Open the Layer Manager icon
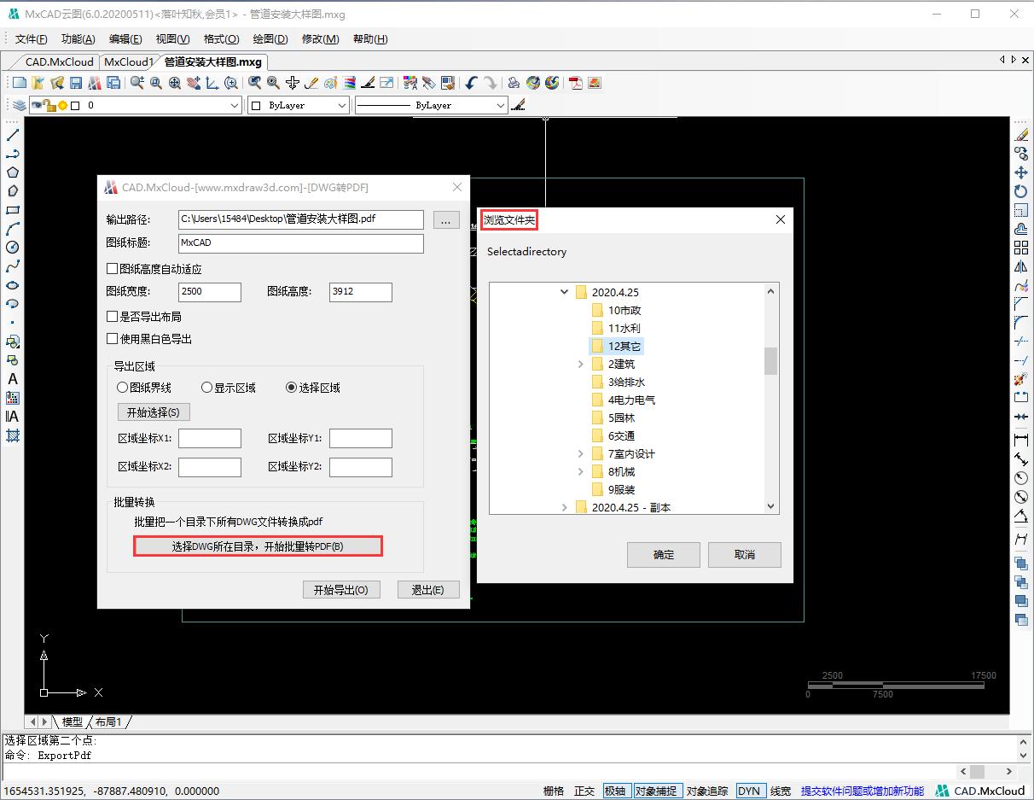The image size is (1034, 800). (x=19, y=104)
